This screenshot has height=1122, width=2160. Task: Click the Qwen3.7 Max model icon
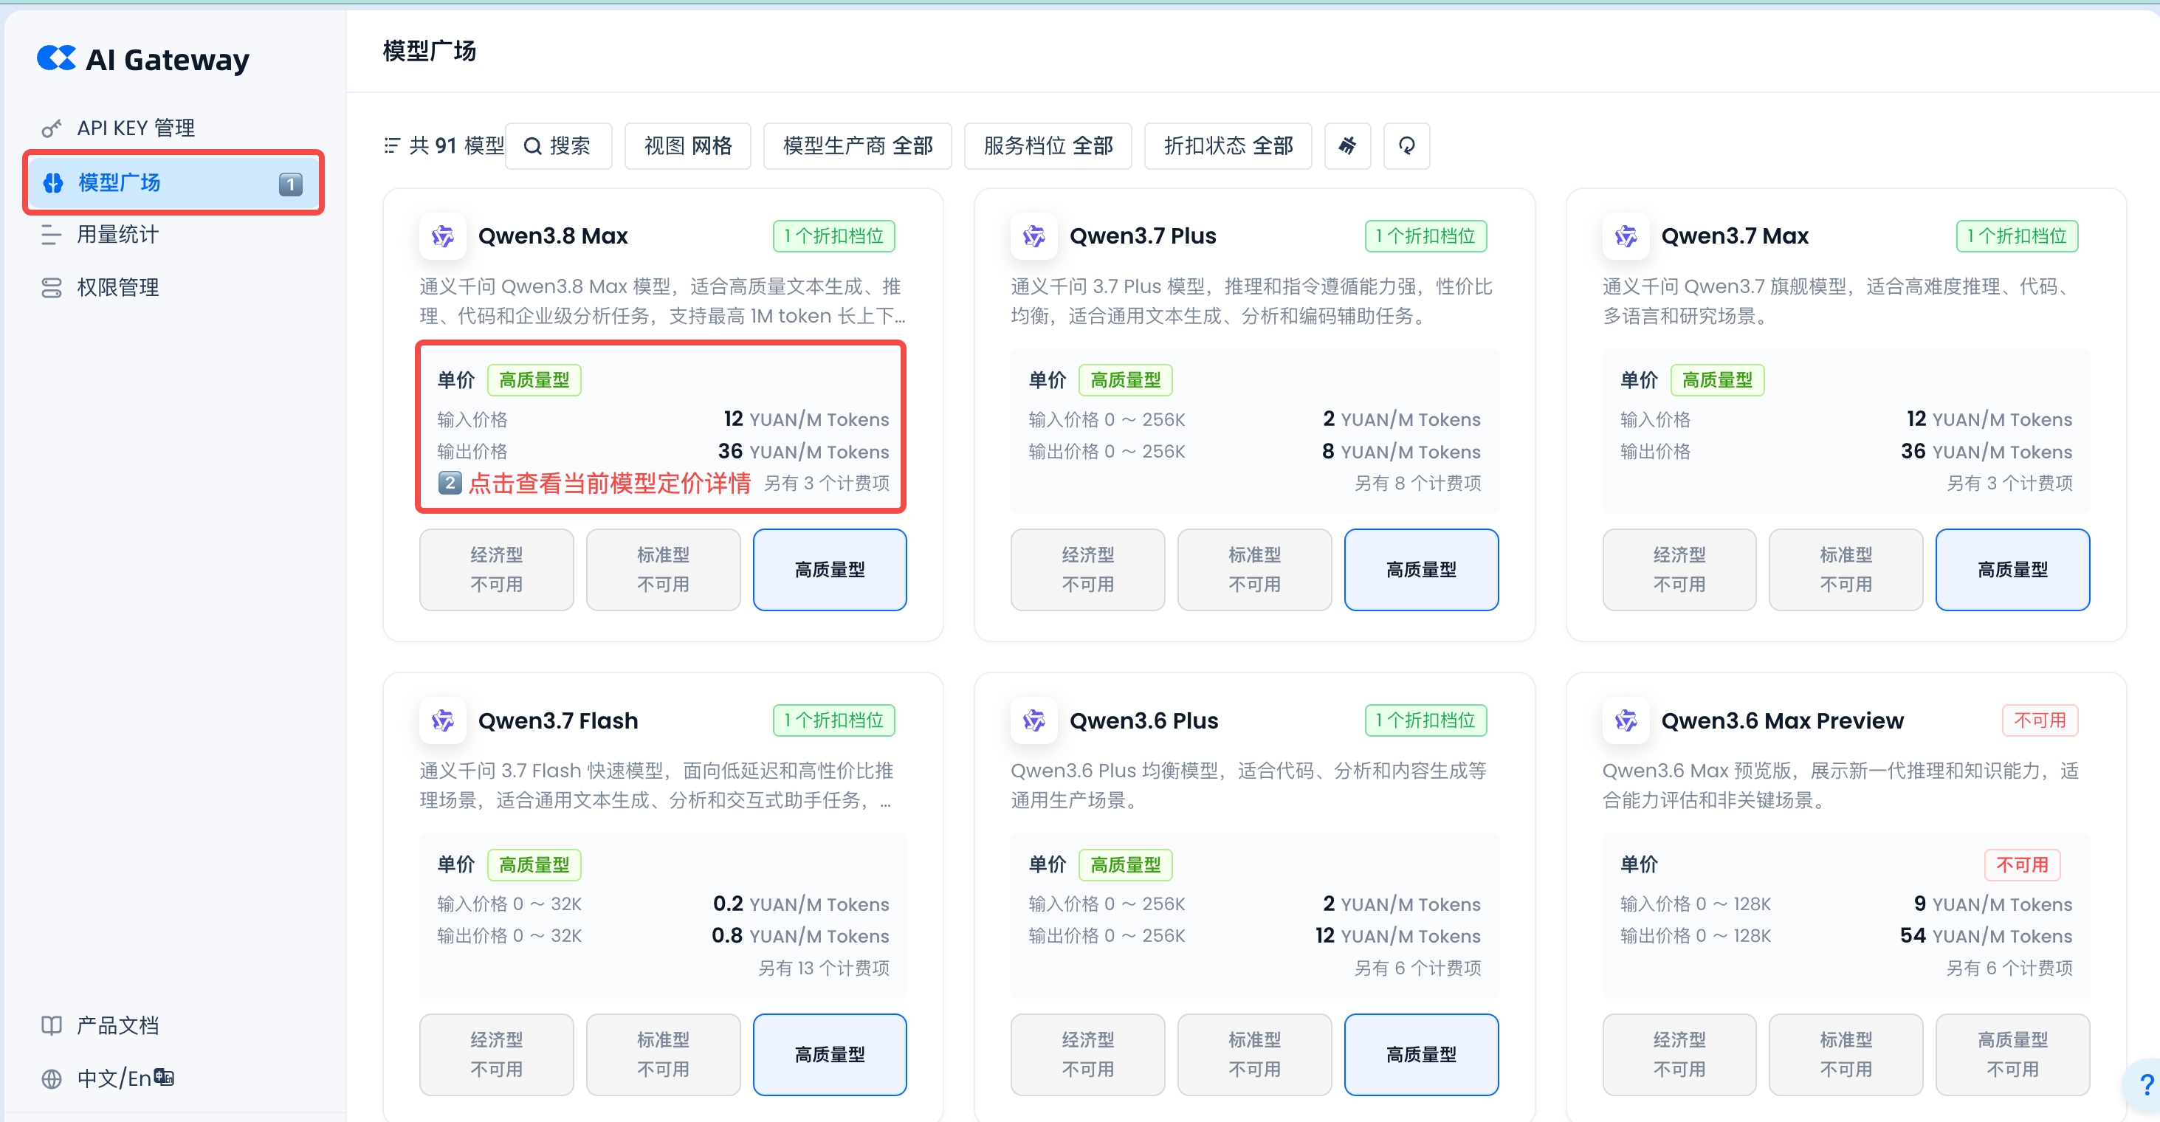(1626, 236)
